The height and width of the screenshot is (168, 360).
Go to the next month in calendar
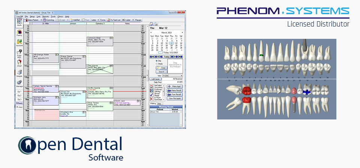(182, 33)
